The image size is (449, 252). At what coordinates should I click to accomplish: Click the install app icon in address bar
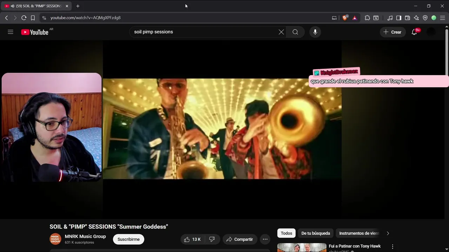tap(334, 18)
